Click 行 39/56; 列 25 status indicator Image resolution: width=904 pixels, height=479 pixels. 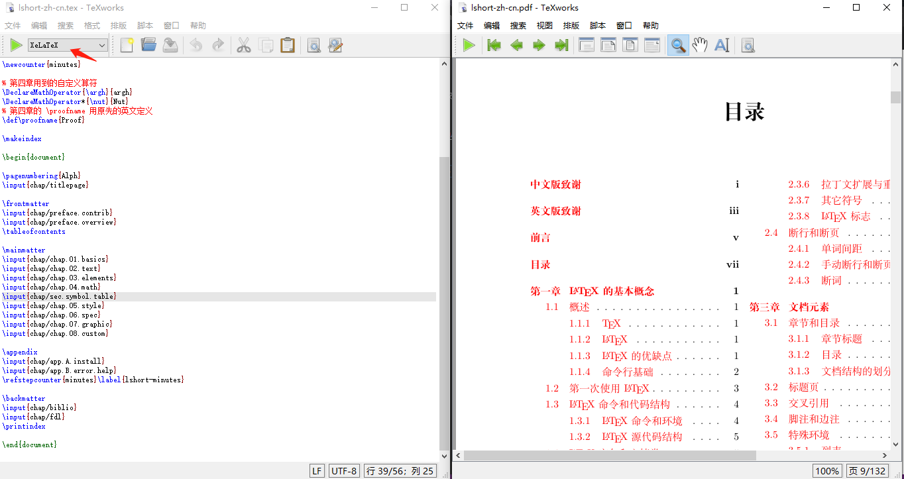(x=400, y=471)
